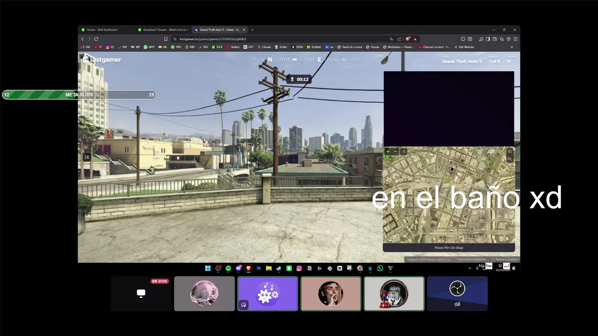598x336 pixels.
Task: Open the Brave VPN shield icon
Action: (x=509, y=39)
